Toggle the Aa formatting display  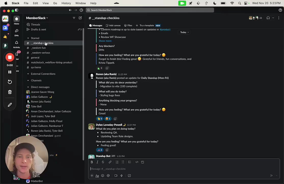(97, 176)
